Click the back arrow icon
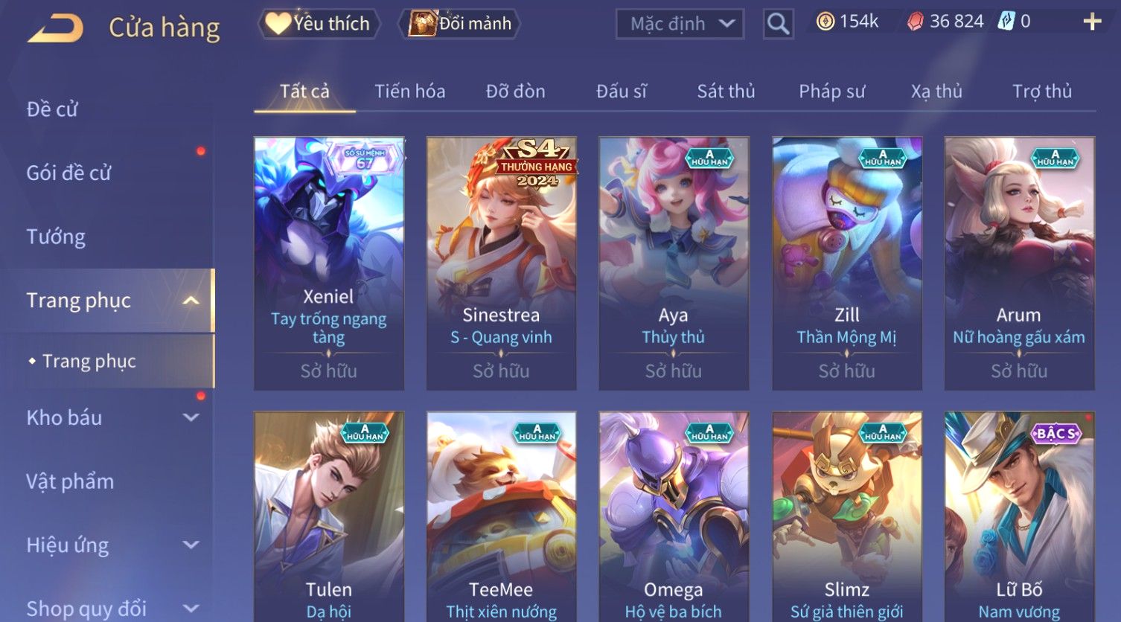The image size is (1121, 622). (56, 28)
